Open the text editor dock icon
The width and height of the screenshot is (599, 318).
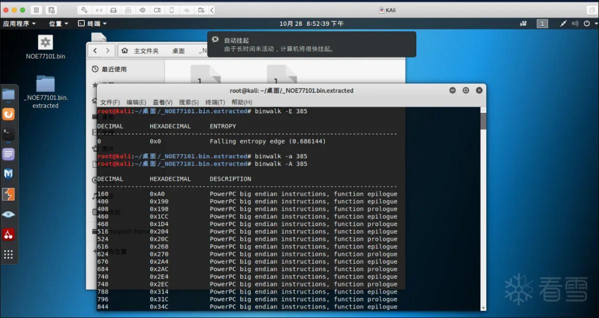tap(8, 154)
